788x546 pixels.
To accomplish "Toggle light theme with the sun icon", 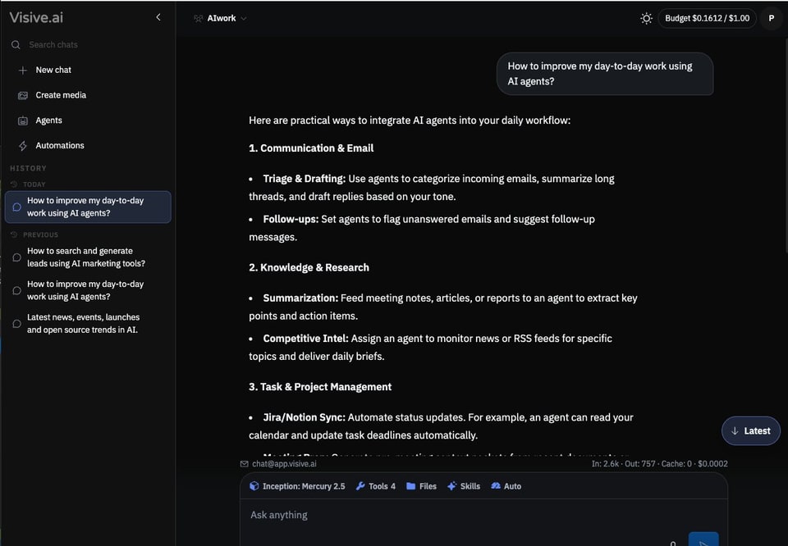I will (x=646, y=19).
